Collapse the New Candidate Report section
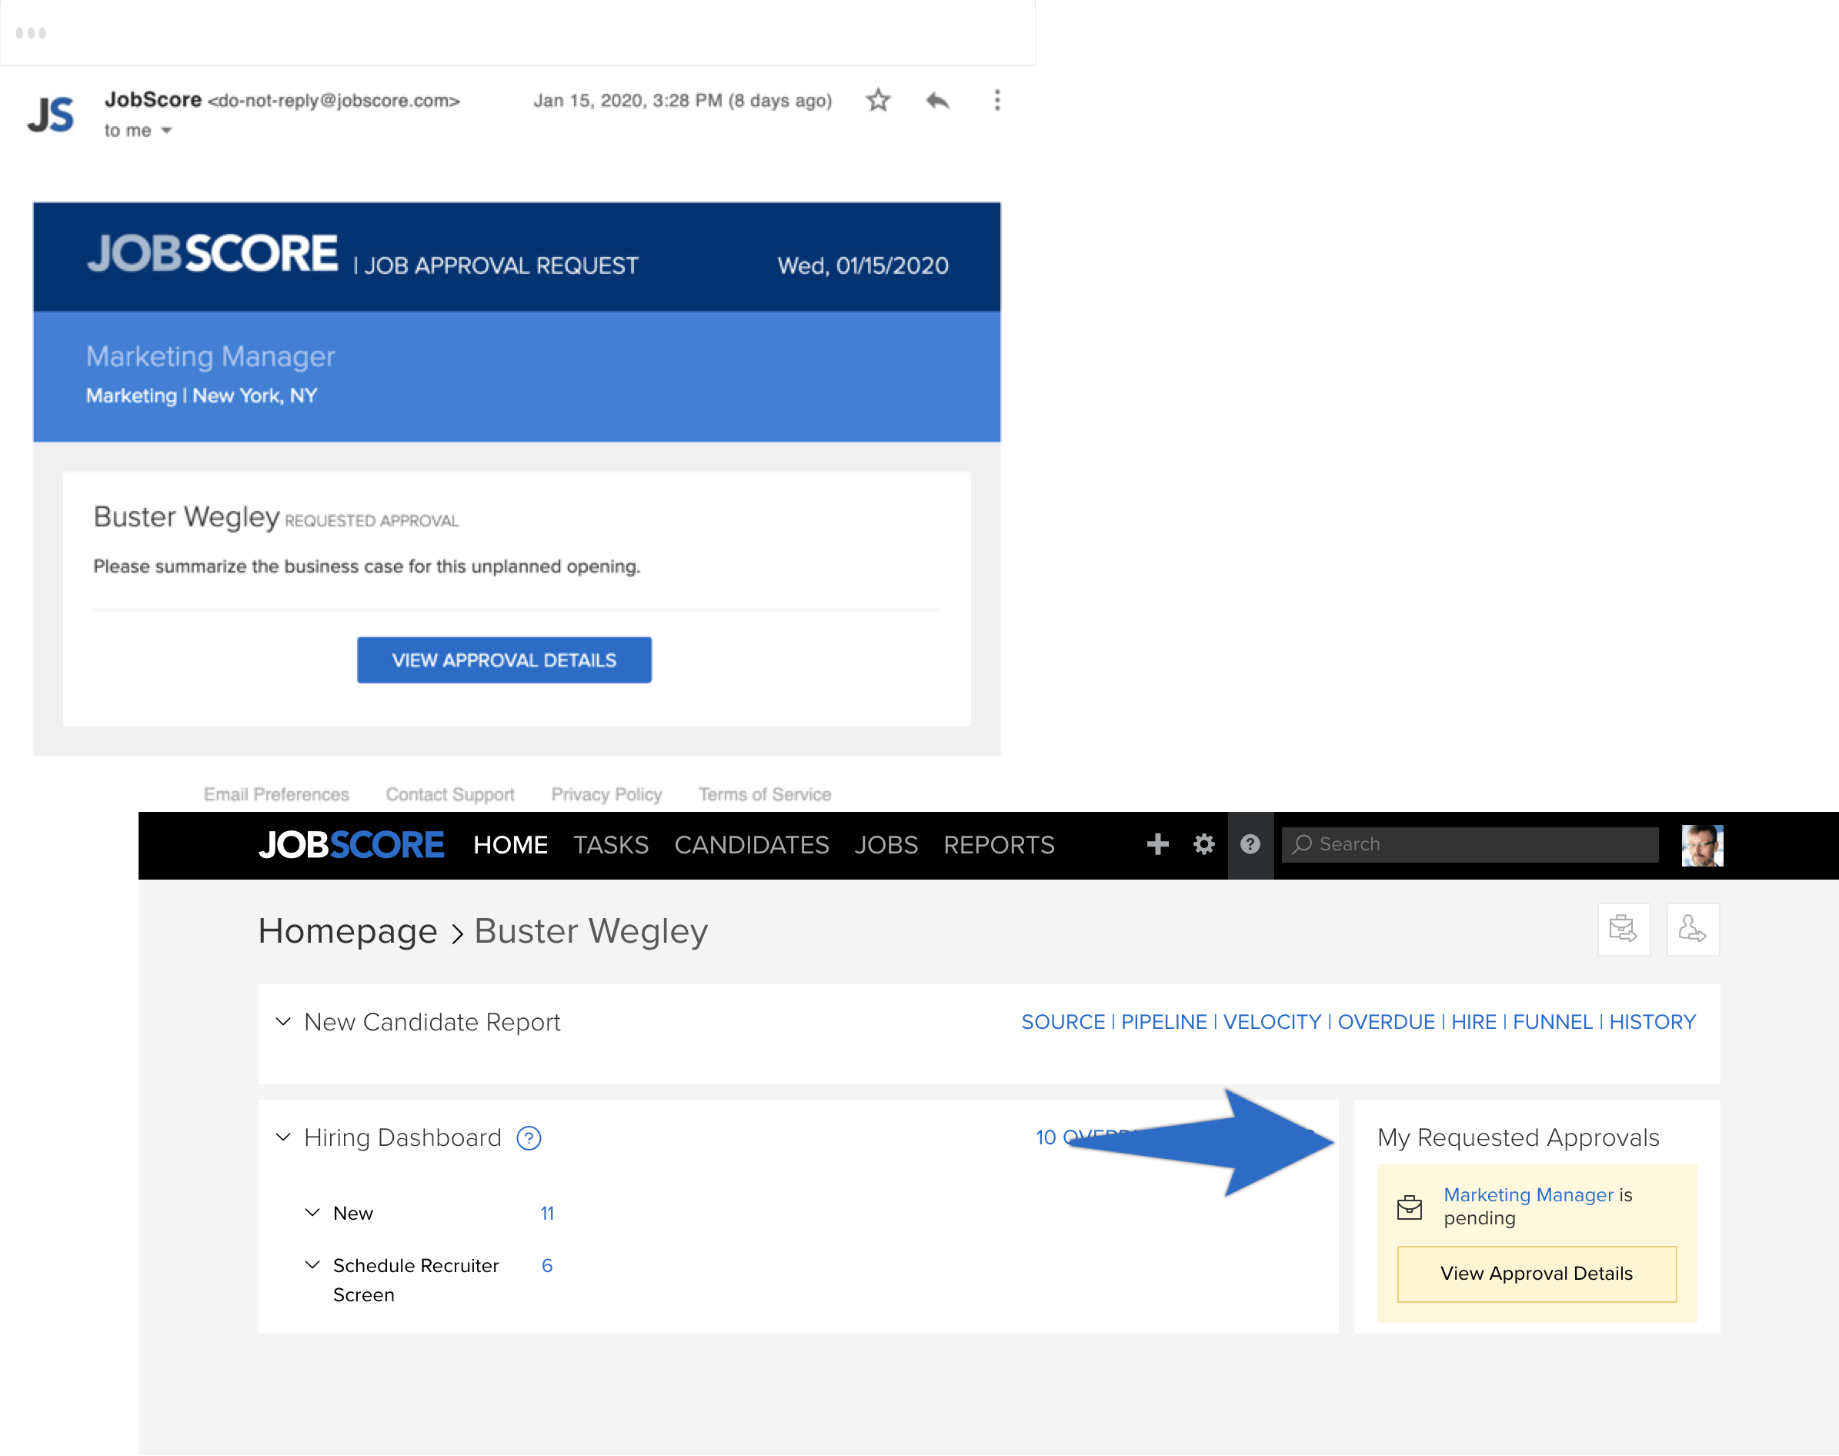This screenshot has width=1839, height=1456. pos(283,1021)
